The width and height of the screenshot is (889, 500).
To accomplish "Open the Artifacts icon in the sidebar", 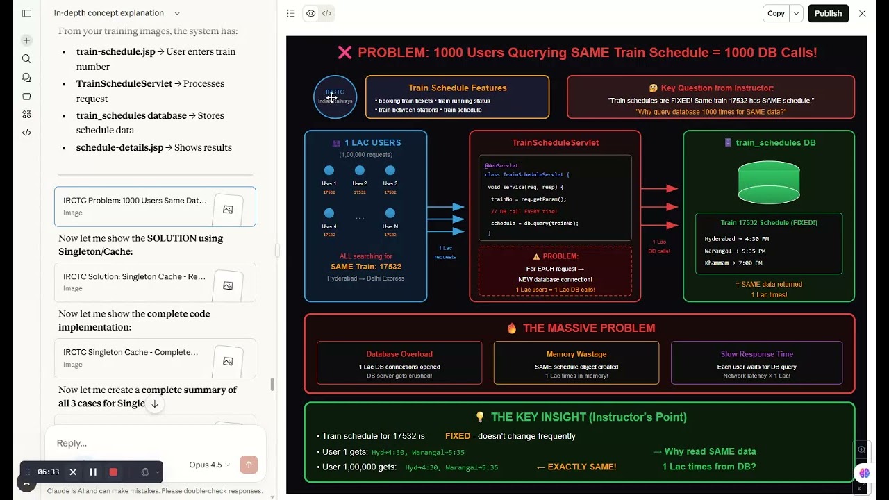I will click(26, 114).
